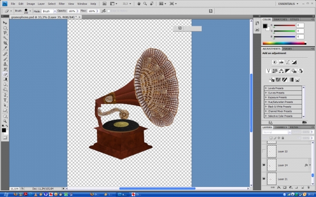Image resolution: width=316 pixels, height=197 pixels.
Task: Select the Dodge tool
Action: [5, 90]
